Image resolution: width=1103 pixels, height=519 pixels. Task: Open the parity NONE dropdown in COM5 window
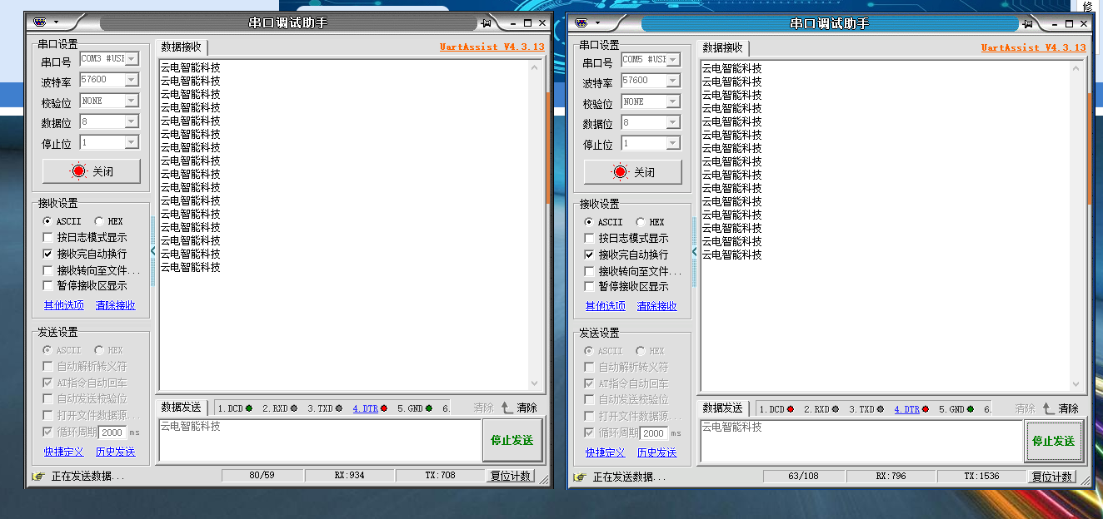coord(673,101)
